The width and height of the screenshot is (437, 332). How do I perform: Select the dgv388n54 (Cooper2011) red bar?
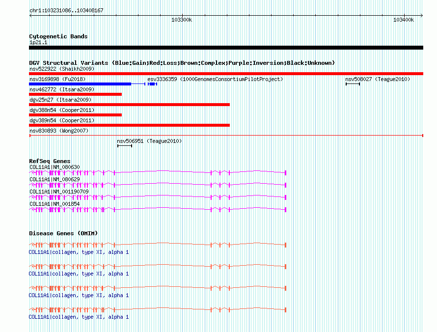click(75, 115)
